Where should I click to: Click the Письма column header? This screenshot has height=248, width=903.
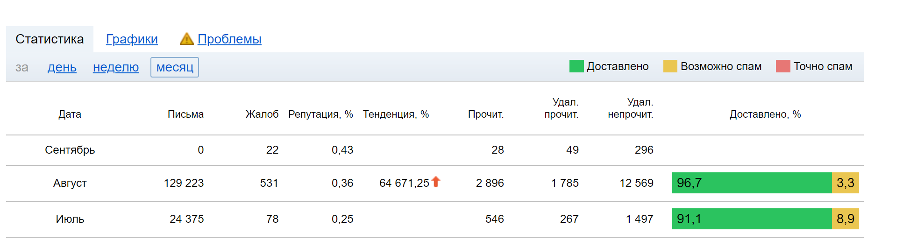pyautogui.click(x=185, y=114)
